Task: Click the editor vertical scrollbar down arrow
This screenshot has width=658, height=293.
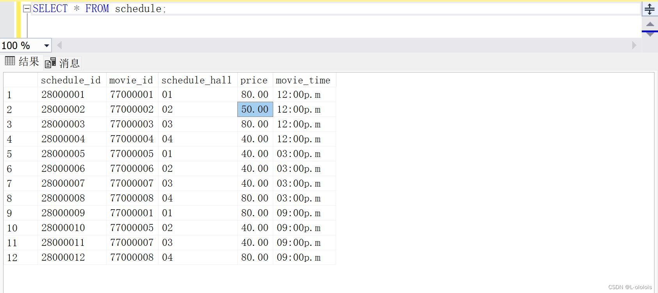Action: (650, 35)
